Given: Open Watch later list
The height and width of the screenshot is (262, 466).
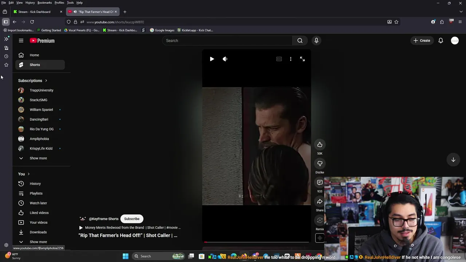Looking at the screenshot, I should (40, 203).
